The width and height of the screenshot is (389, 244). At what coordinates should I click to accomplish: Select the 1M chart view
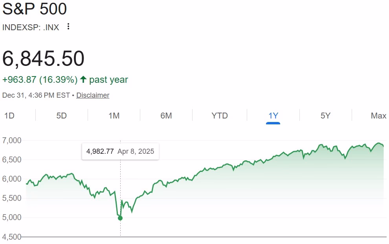point(113,116)
